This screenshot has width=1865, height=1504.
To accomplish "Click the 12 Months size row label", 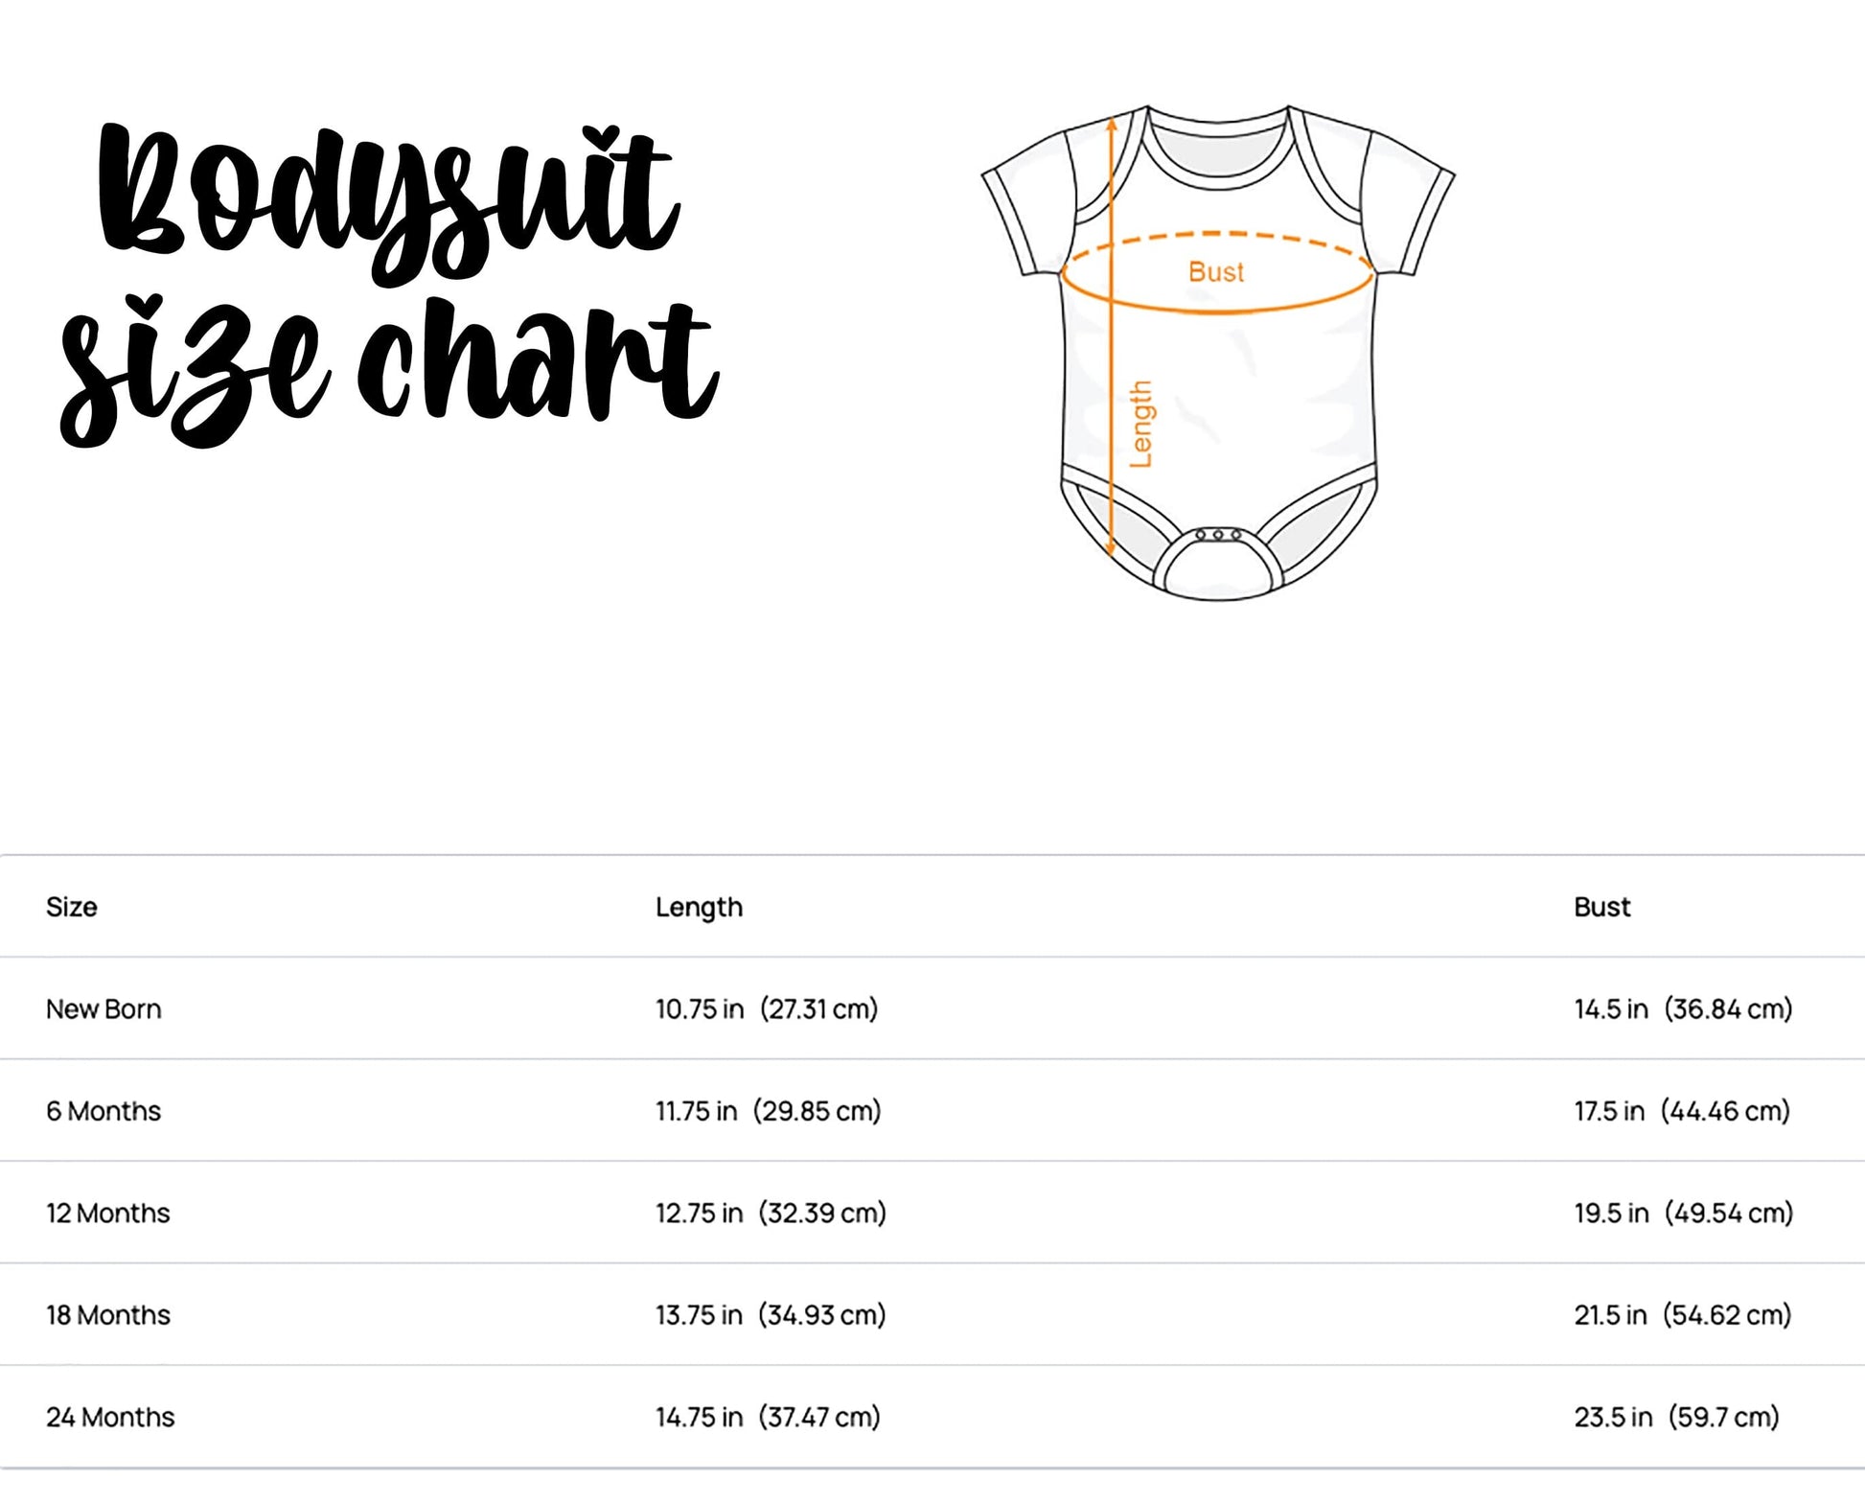I will point(108,1214).
